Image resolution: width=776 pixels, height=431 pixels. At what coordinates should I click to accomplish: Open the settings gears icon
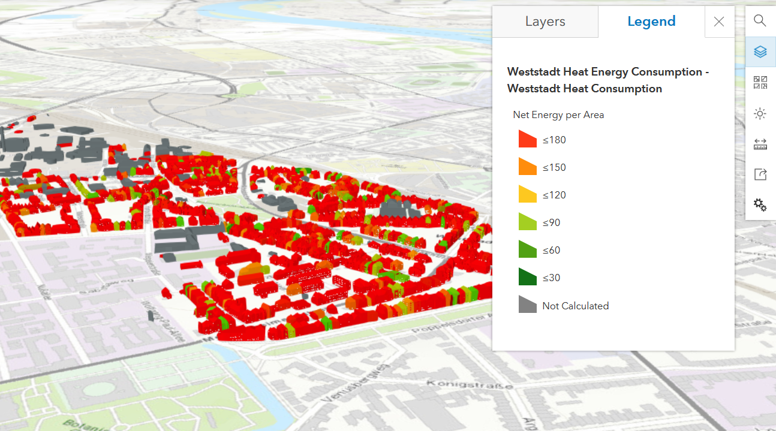(x=760, y=205)
